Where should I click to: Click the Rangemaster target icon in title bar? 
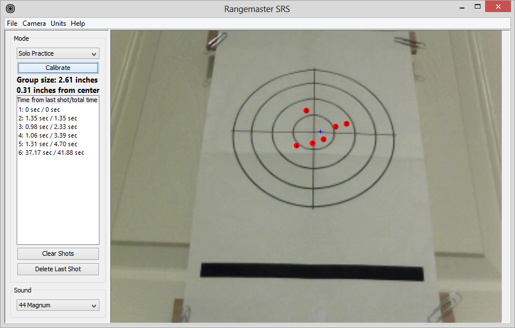pyautogui.click(x=10, y=9)
